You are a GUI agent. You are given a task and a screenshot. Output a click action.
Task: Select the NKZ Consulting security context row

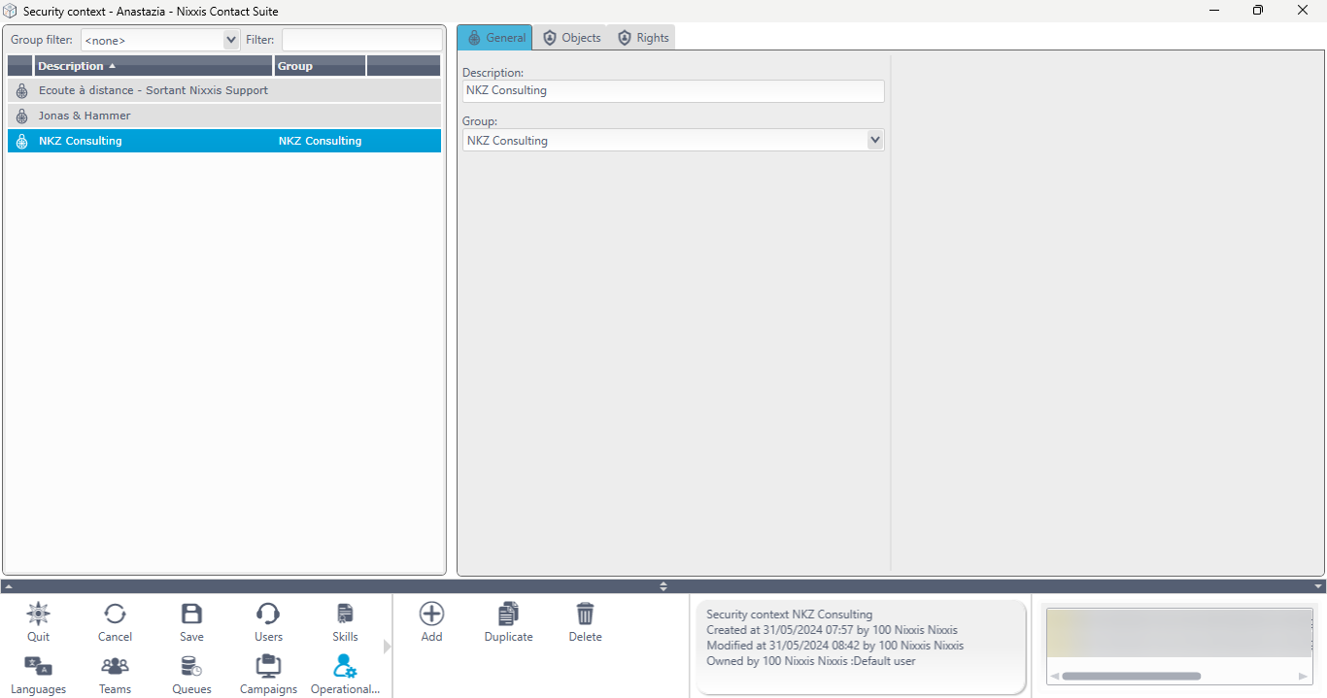224,141
